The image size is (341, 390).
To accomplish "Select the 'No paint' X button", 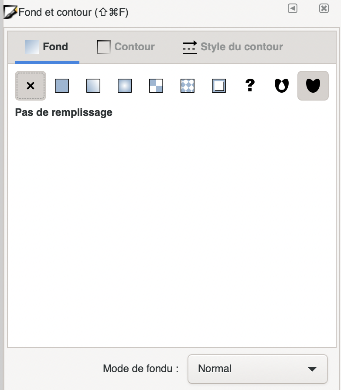I will tap(31, 86).
